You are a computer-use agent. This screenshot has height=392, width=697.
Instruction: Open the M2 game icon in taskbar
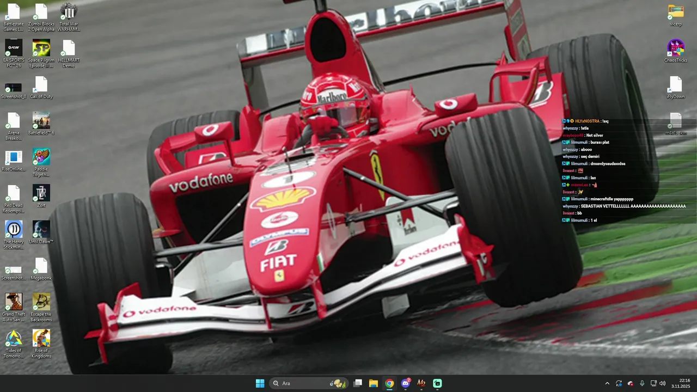[x=421, y=383]
